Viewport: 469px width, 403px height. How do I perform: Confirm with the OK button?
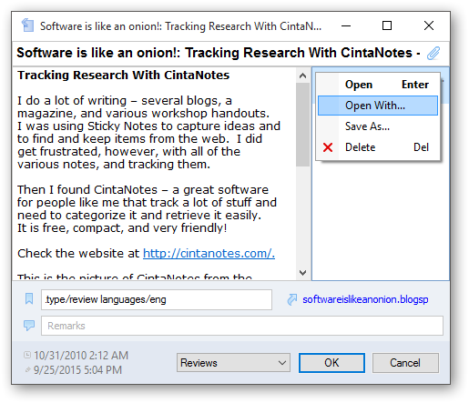tap(331, 363)
